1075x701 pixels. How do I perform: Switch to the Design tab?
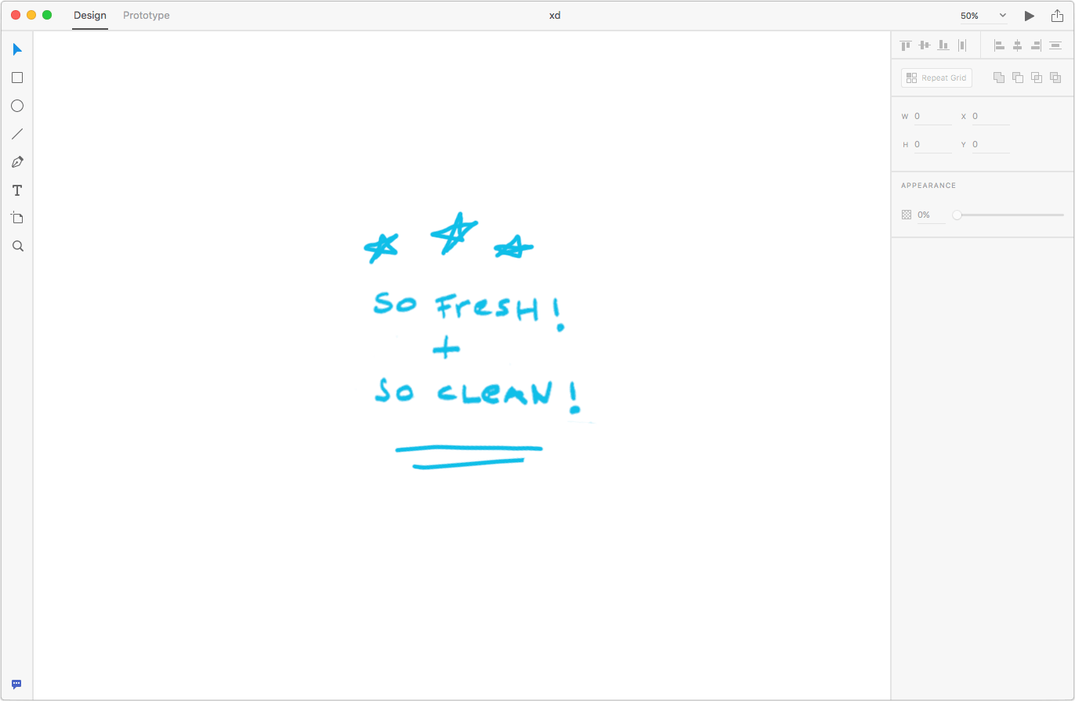click(x=90, y=16)
